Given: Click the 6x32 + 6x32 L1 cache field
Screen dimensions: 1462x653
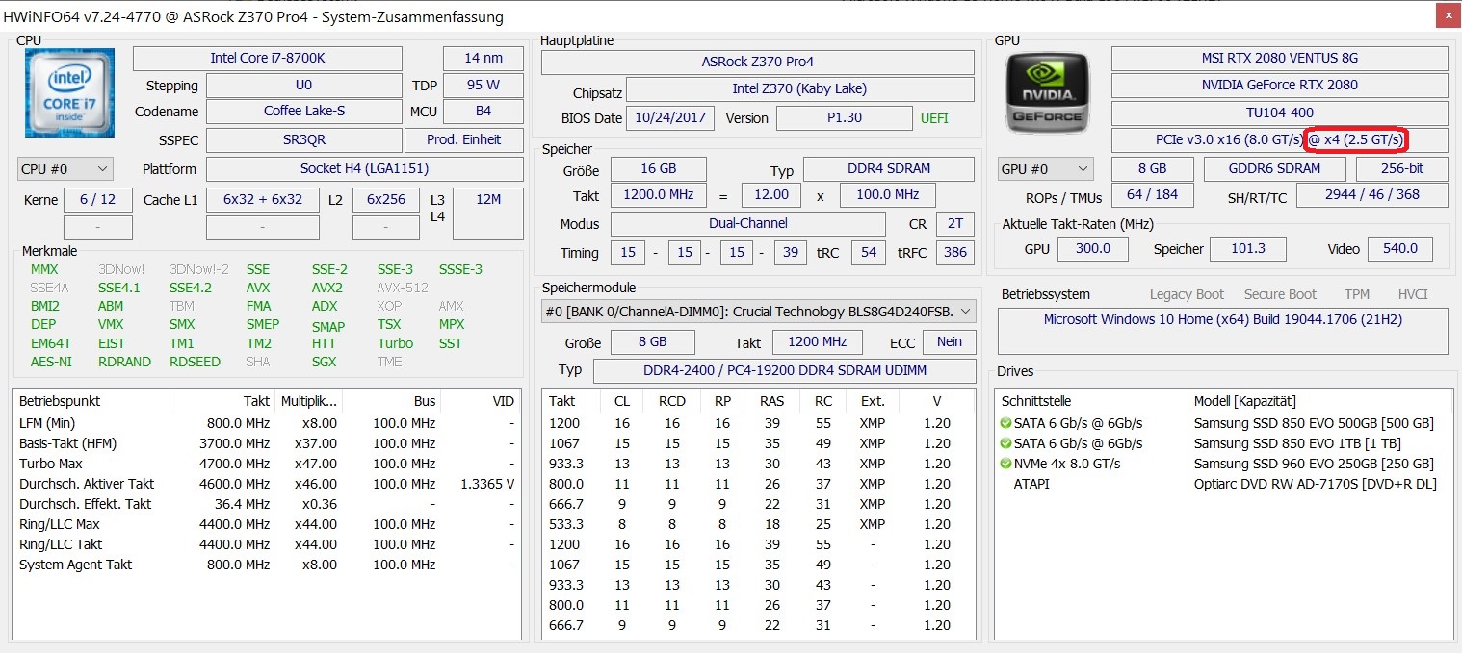Looking at the screenshot, I should tap(263, 199).
